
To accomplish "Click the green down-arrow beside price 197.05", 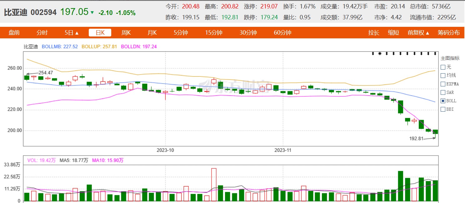I will [x=92, y=12].
